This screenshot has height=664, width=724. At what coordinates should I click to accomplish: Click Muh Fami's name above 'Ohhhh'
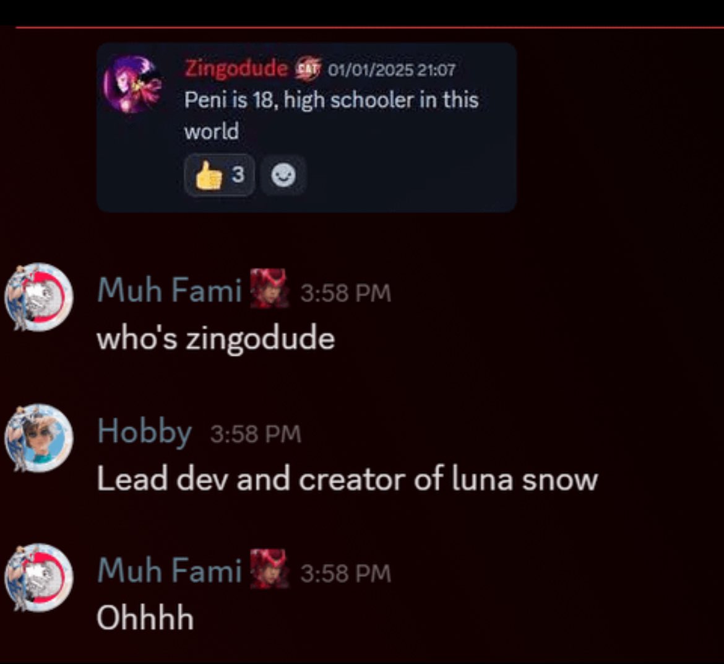[170, 570]
